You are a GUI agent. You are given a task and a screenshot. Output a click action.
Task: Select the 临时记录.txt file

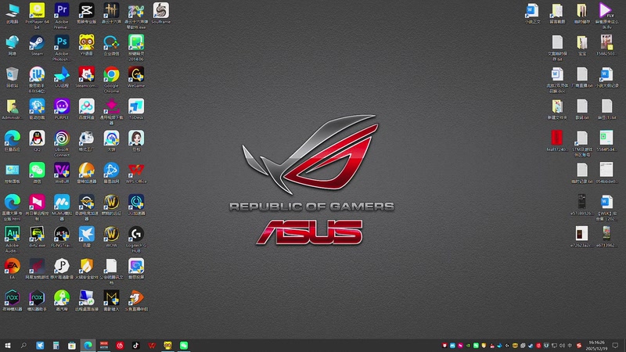click(581, 173)
